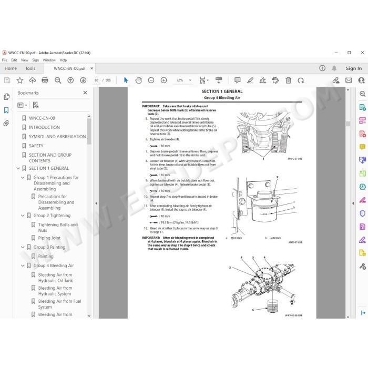The image size is (368, 368).
Task: Open SAFETY bookmark
Action: point(36,146)
